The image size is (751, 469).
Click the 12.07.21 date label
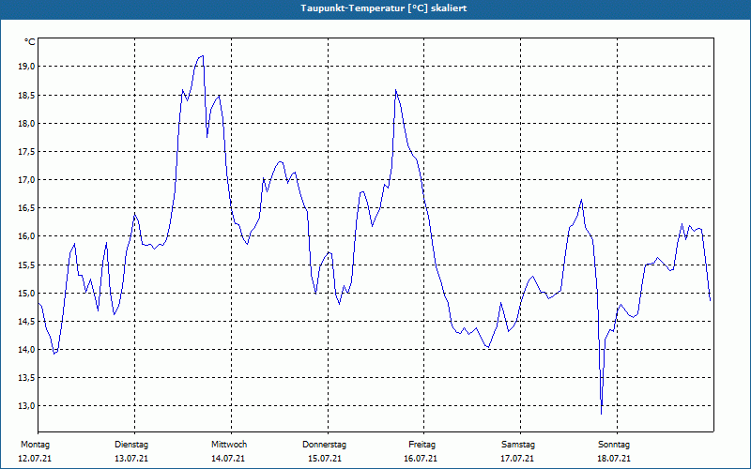(35, 459)
